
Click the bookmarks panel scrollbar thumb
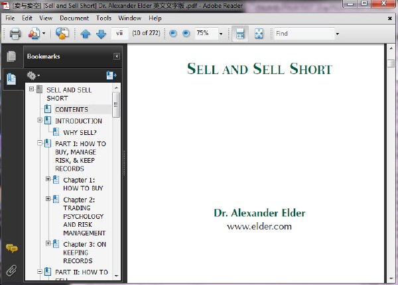(116, 104)
